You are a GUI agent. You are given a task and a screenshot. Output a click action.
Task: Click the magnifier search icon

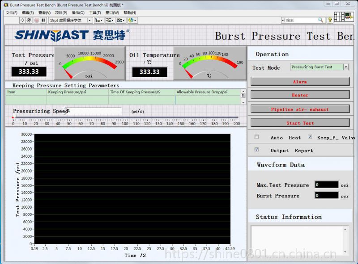point(320,20)
